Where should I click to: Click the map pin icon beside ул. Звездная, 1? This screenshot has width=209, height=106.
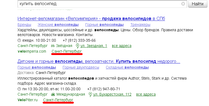[x=77, y=46]
